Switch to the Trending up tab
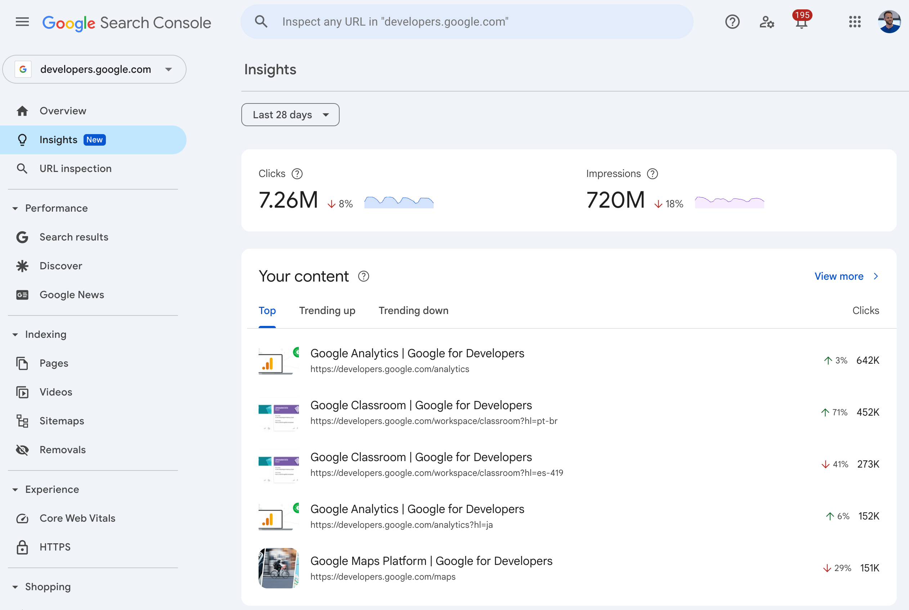Image resolution: width=909 pixels, height=610 pixels. coord(327,310)
